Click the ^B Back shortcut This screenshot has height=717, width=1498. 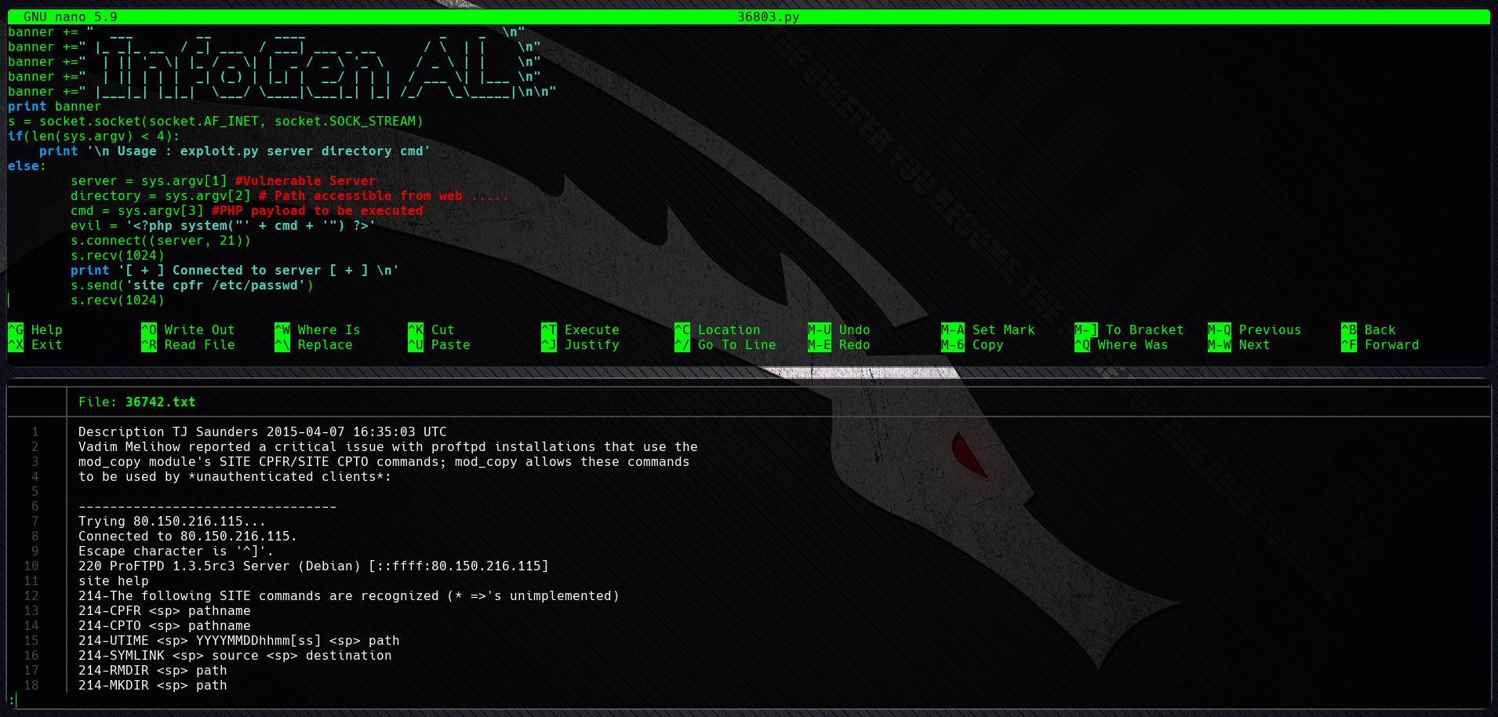click(1369, 329)
